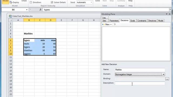Click the cell with value 55
The image size is (173, 97).
pyautogui.click(x=51, y=47)
